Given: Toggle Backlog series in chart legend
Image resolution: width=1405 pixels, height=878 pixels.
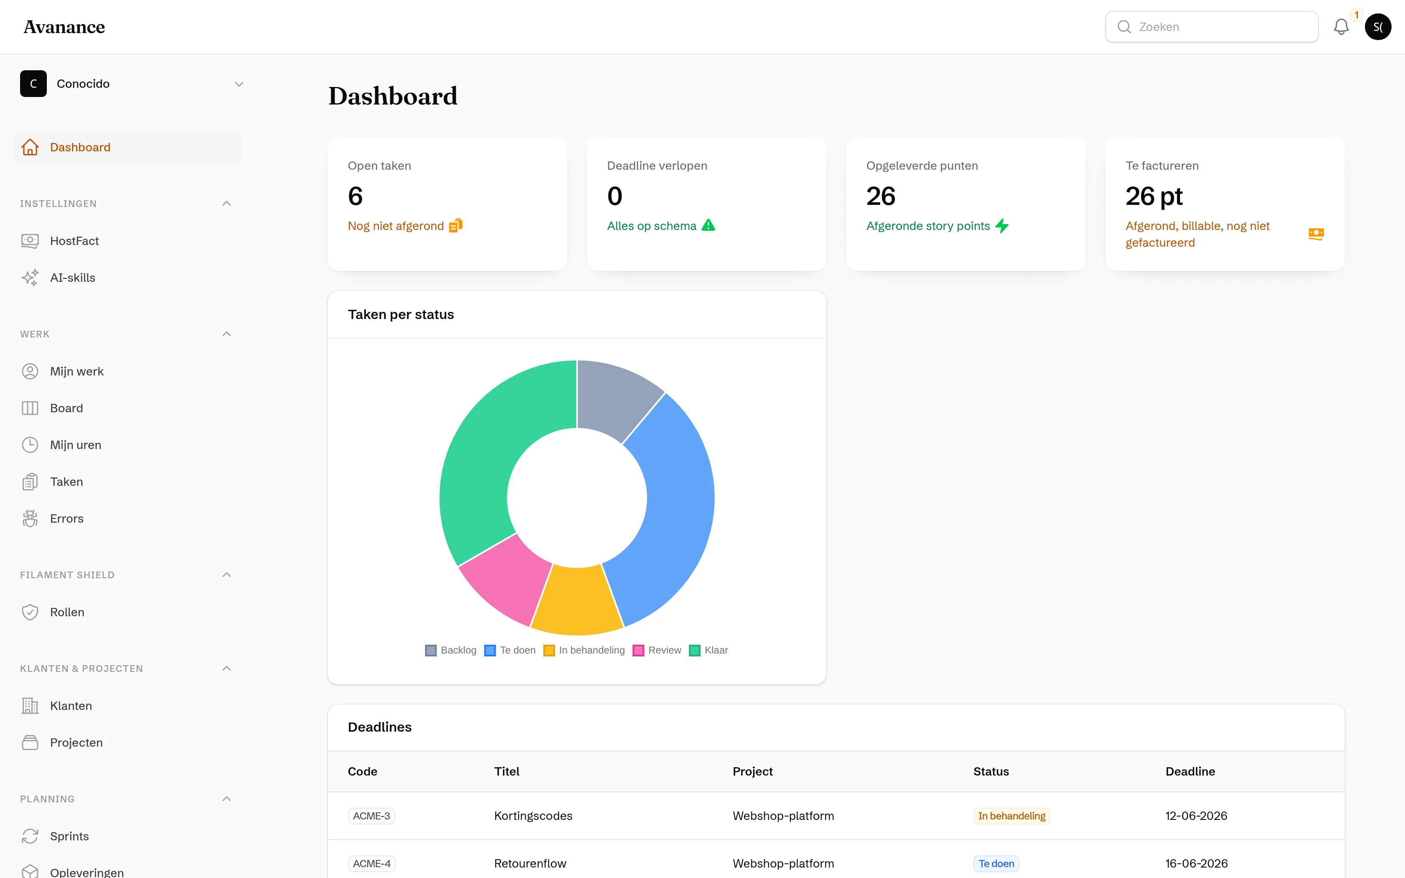Looking at the screenshot, I should point(450,651).
